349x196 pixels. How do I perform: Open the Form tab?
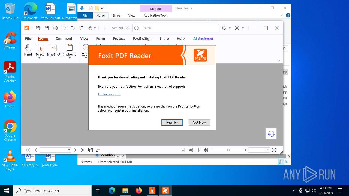(101, 39)
